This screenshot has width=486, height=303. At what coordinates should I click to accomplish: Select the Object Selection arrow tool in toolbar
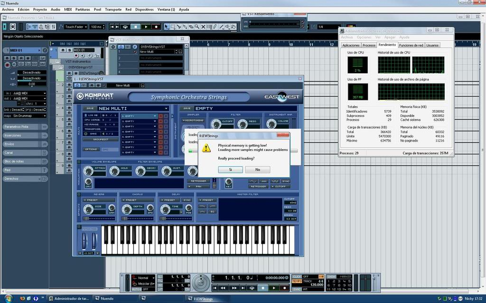point(167,27)
